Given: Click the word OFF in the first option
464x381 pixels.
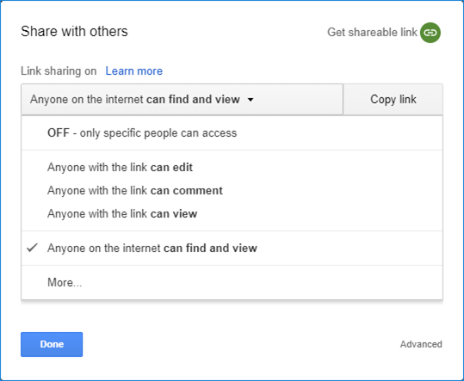Looking at the screenshot, I should click(59, 133).
